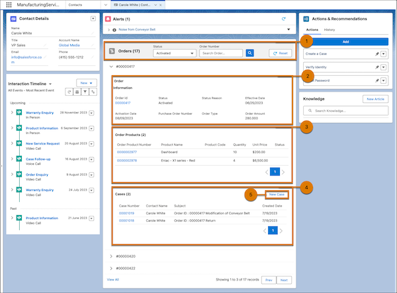
Task: Click event icon for Case Follow-up
Action: (19, 158)
